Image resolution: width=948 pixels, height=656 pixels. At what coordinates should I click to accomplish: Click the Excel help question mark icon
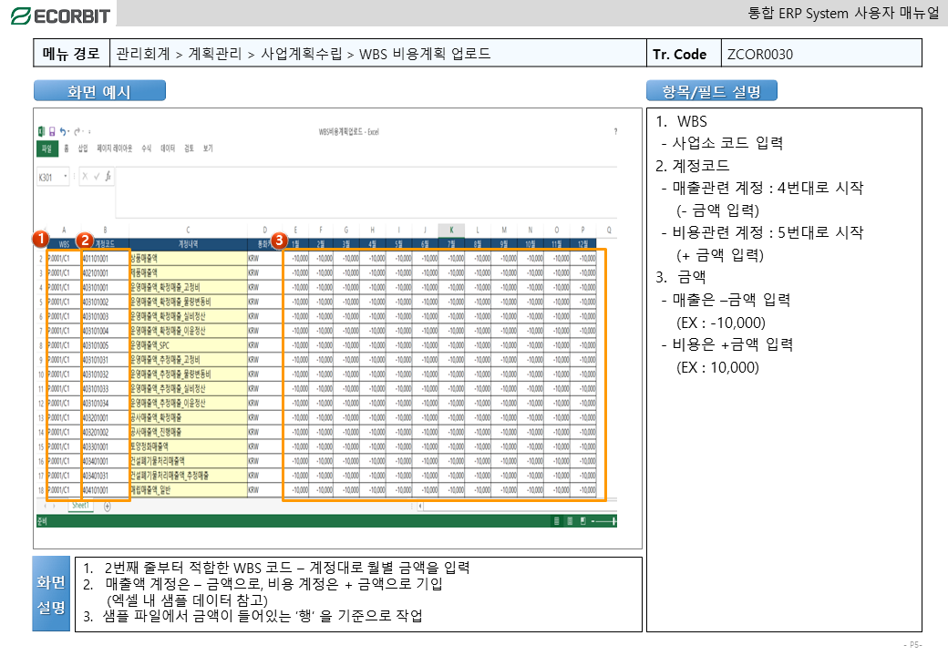615,131
